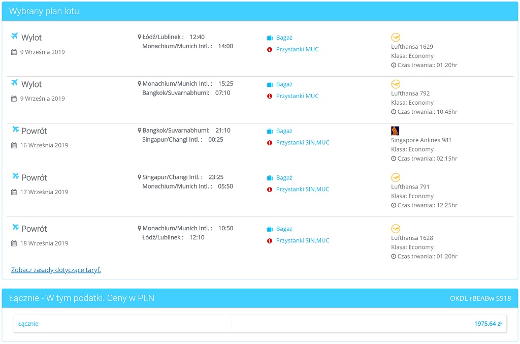This screenshot has height=344, width=520.
Task: Click the Lufthansa logo for flight 1628
Action: [x=396, y=229]
